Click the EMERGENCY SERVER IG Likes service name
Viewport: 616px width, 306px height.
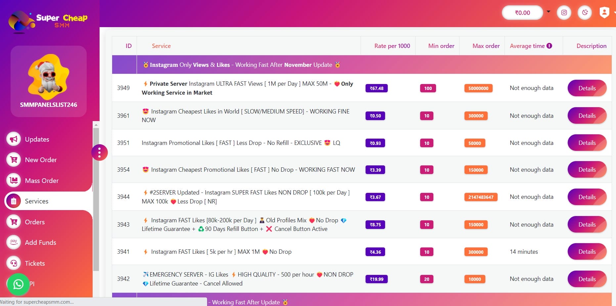click(x=247, y=279)
